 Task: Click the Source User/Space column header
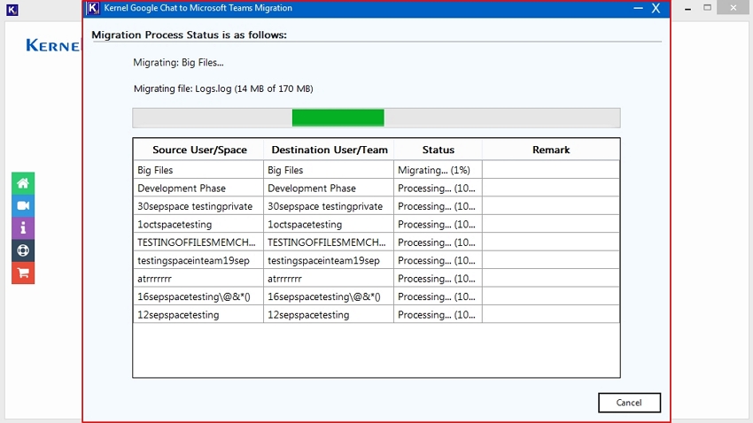[x=199, y=150]
